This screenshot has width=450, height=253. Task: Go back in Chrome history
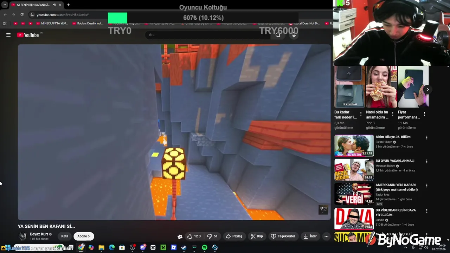(x=5, y=15)
